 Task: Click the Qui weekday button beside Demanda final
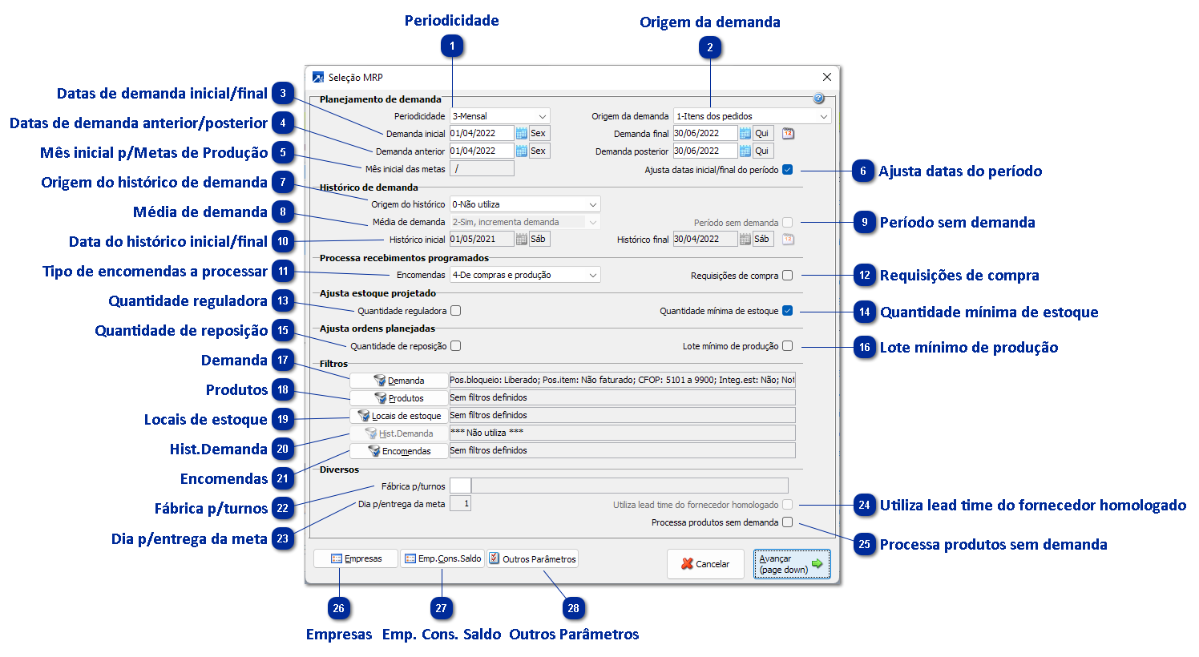[763, 134]
